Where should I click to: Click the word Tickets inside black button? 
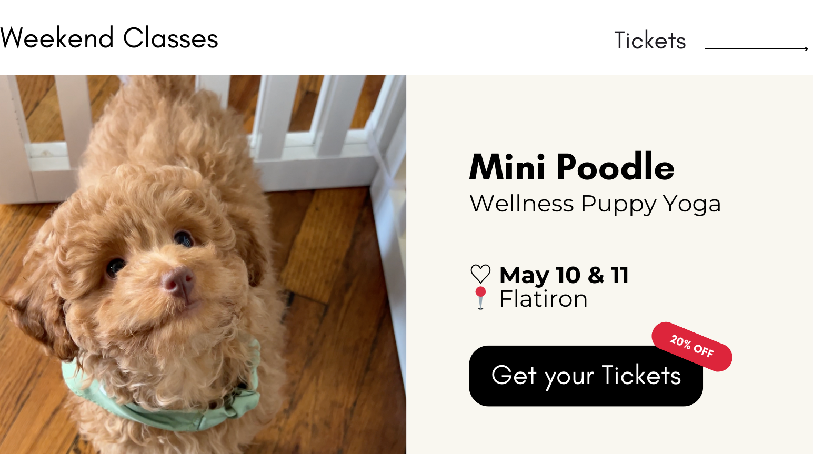[641, 375]
